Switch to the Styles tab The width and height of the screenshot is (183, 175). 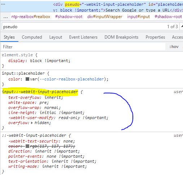pos(9,37)
